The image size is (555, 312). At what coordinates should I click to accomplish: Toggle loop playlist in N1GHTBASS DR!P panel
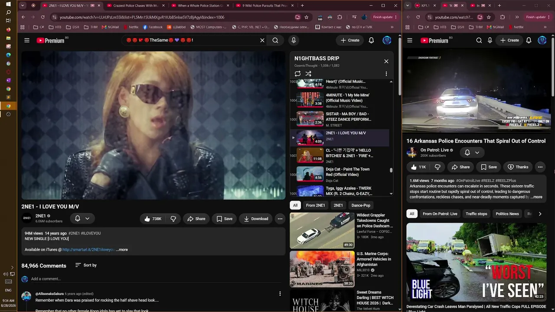pos(297,74)
